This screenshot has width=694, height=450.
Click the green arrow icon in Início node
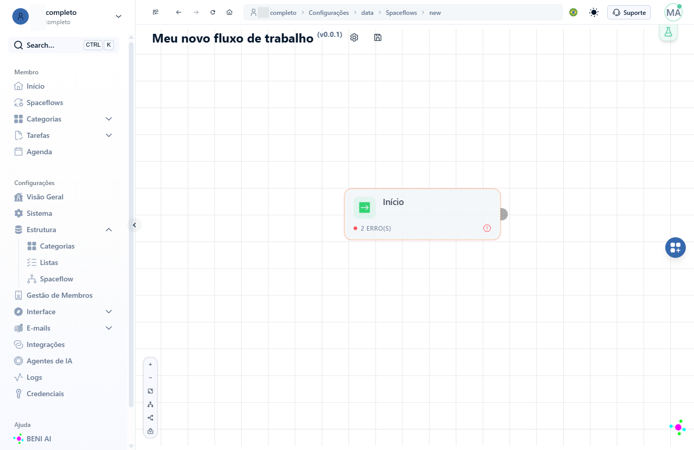click(x=364, y=208)
